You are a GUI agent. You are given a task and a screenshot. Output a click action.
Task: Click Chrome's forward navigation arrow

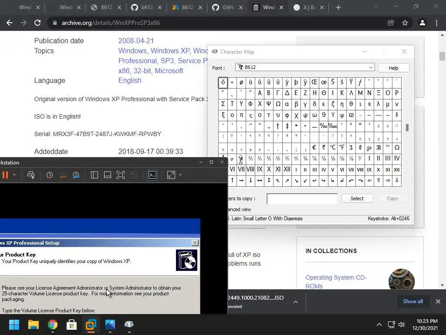coord(24,23)
